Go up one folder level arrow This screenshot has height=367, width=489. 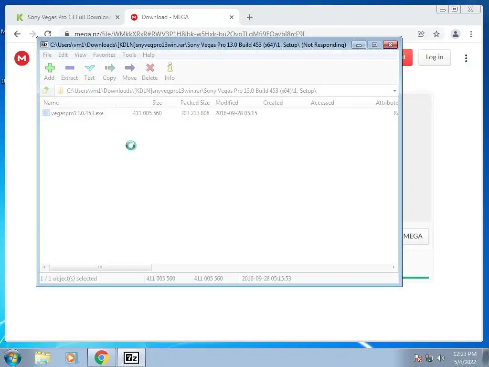coord(46,90)
